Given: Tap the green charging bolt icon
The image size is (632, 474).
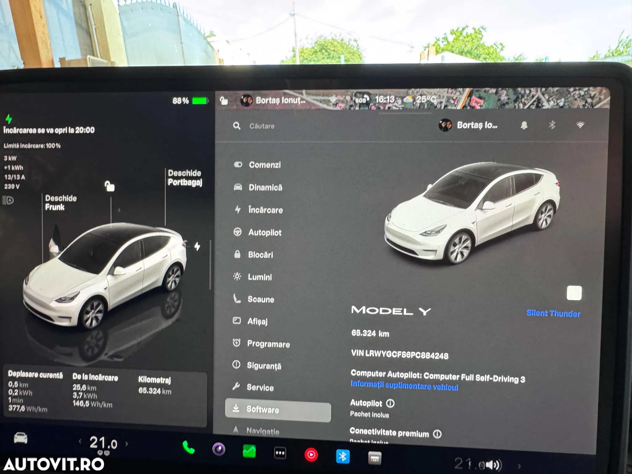Looking at the screenshot, I should (9, 119).
